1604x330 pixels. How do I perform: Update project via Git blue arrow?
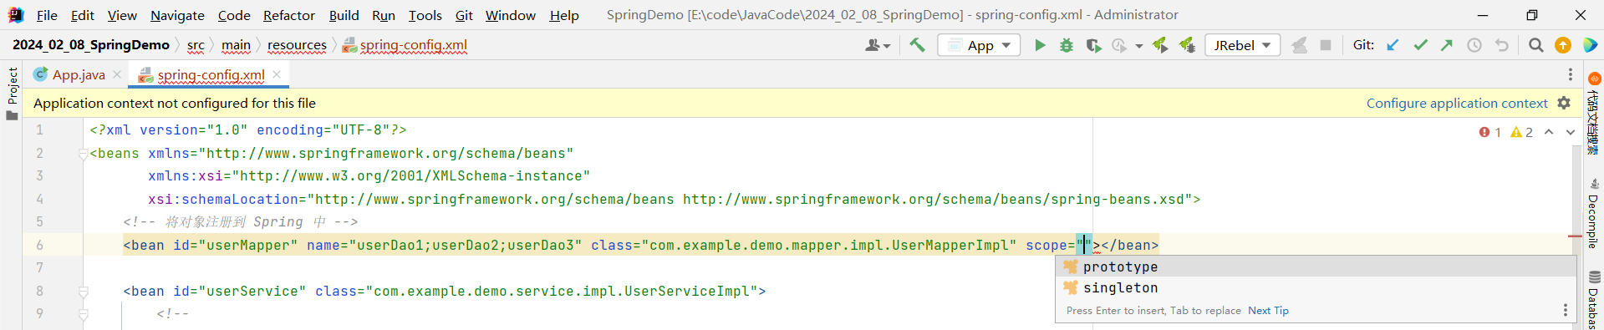coord(1393,45)
